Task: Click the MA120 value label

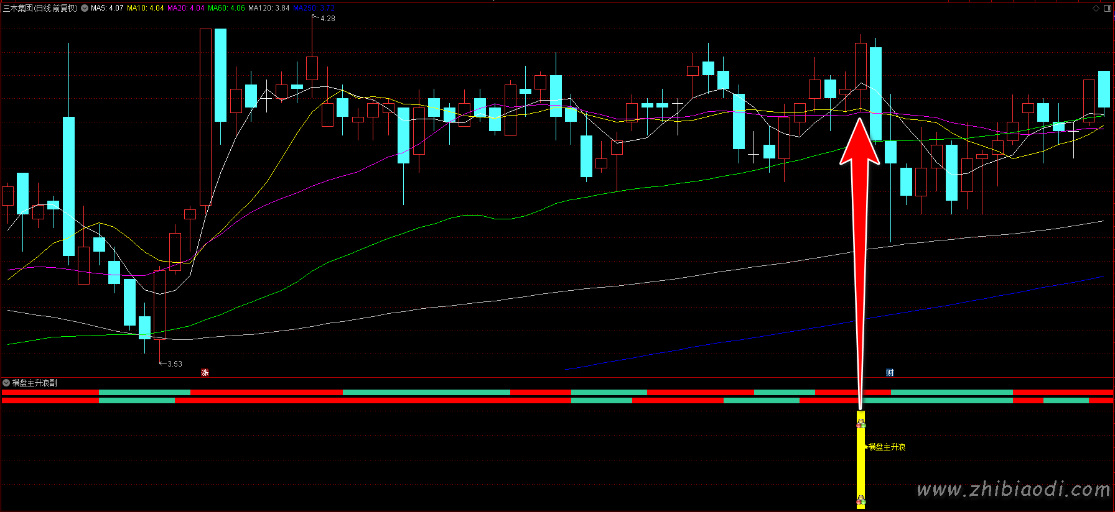Action: (x=269, y=8)
